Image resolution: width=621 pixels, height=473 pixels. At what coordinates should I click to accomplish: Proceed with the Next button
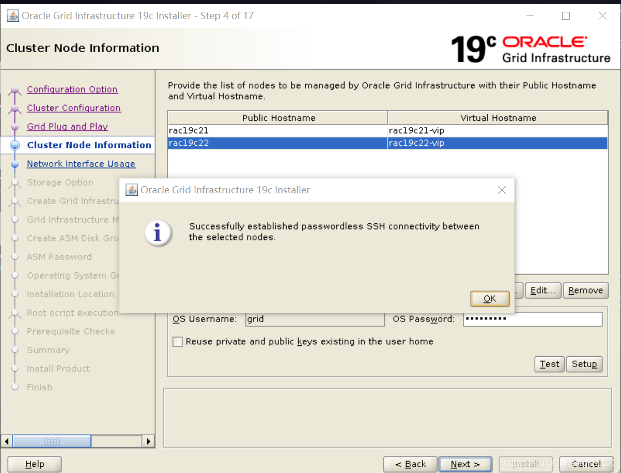coord(465,464)
